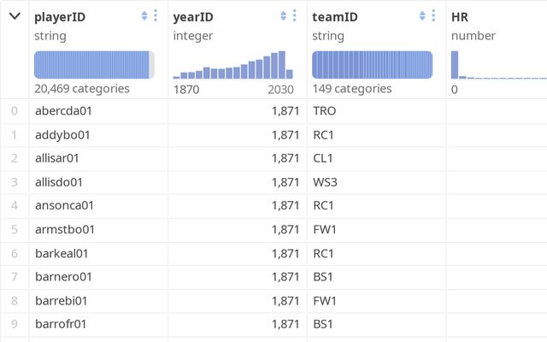Click the teamID categories distribution bar

point(372,65)
